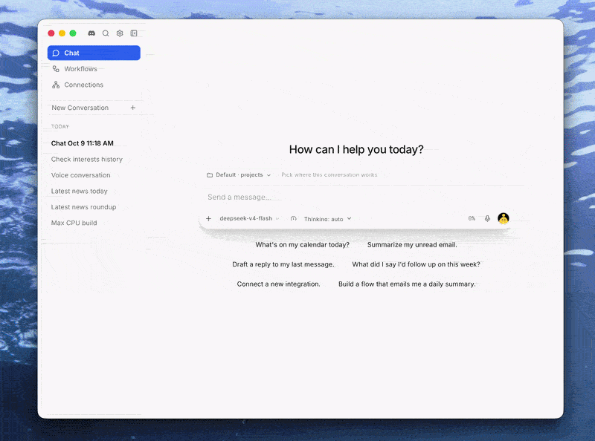This screenshot has height=441, width=595.
Task: Open Latest news roundup conversation
Action: click(83, 207)
